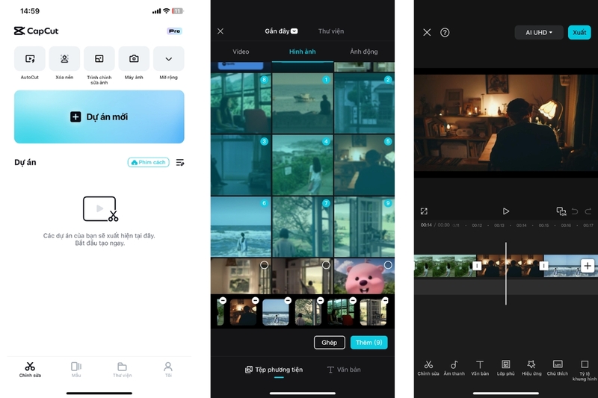The width and height of the screenshot is (598, 398).
Task: Add a clip with timeline plus button
Action: pos(588,266)
